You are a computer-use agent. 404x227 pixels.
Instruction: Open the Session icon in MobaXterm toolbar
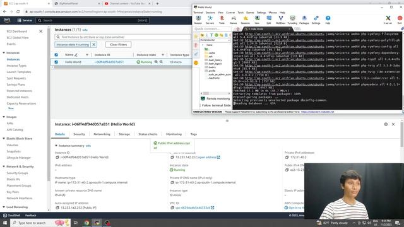[198, 20]
